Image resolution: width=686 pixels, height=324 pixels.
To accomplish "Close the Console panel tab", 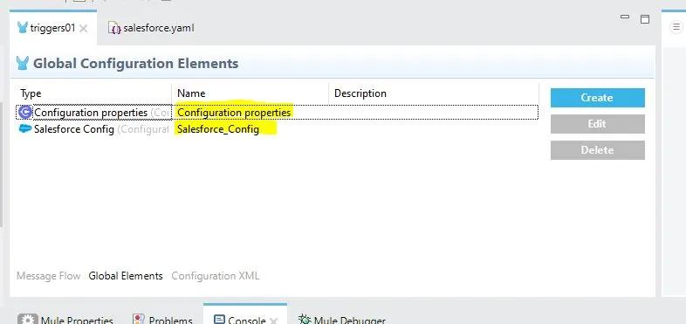I will click(273, 321).
